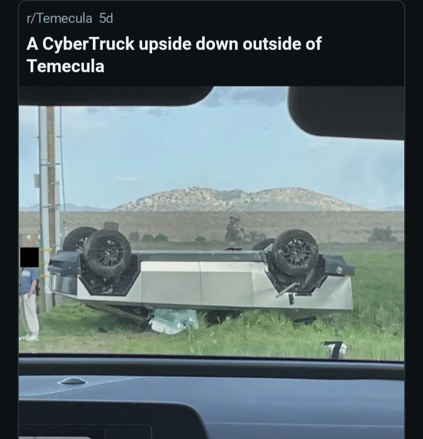Click the black censor box on the photo

coord(29,257)
